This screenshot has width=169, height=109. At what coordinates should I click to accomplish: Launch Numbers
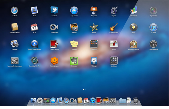click(134, 10)
